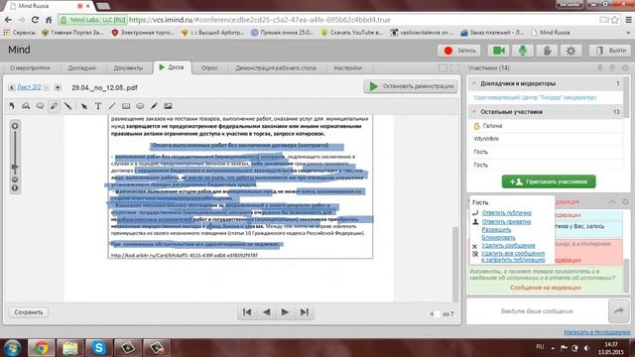Open the Документы tab
635x357 pixels.
128,68
